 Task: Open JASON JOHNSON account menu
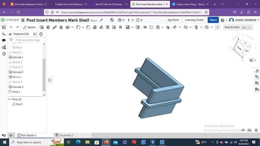[244, 20]
